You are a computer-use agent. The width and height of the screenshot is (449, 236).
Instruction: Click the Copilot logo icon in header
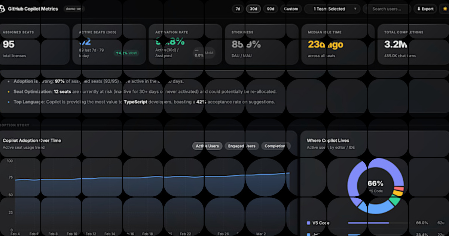tap(2, 9)
